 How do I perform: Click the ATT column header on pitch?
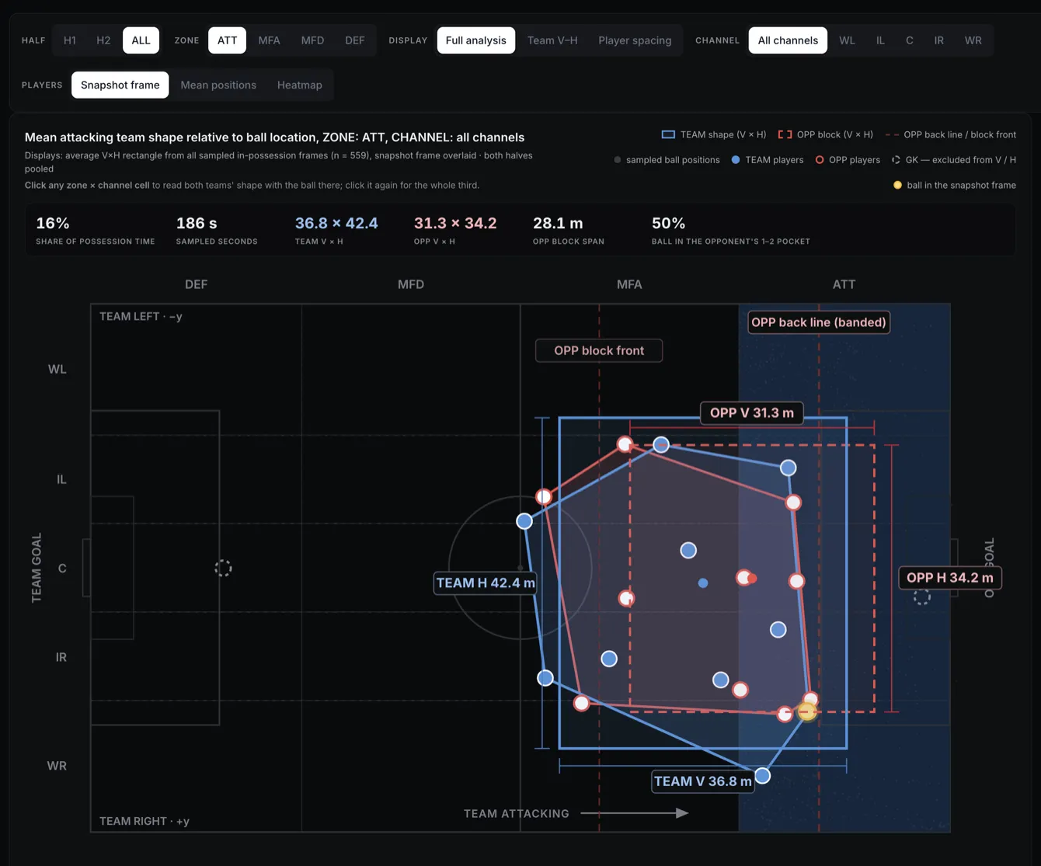coord(844,284)
